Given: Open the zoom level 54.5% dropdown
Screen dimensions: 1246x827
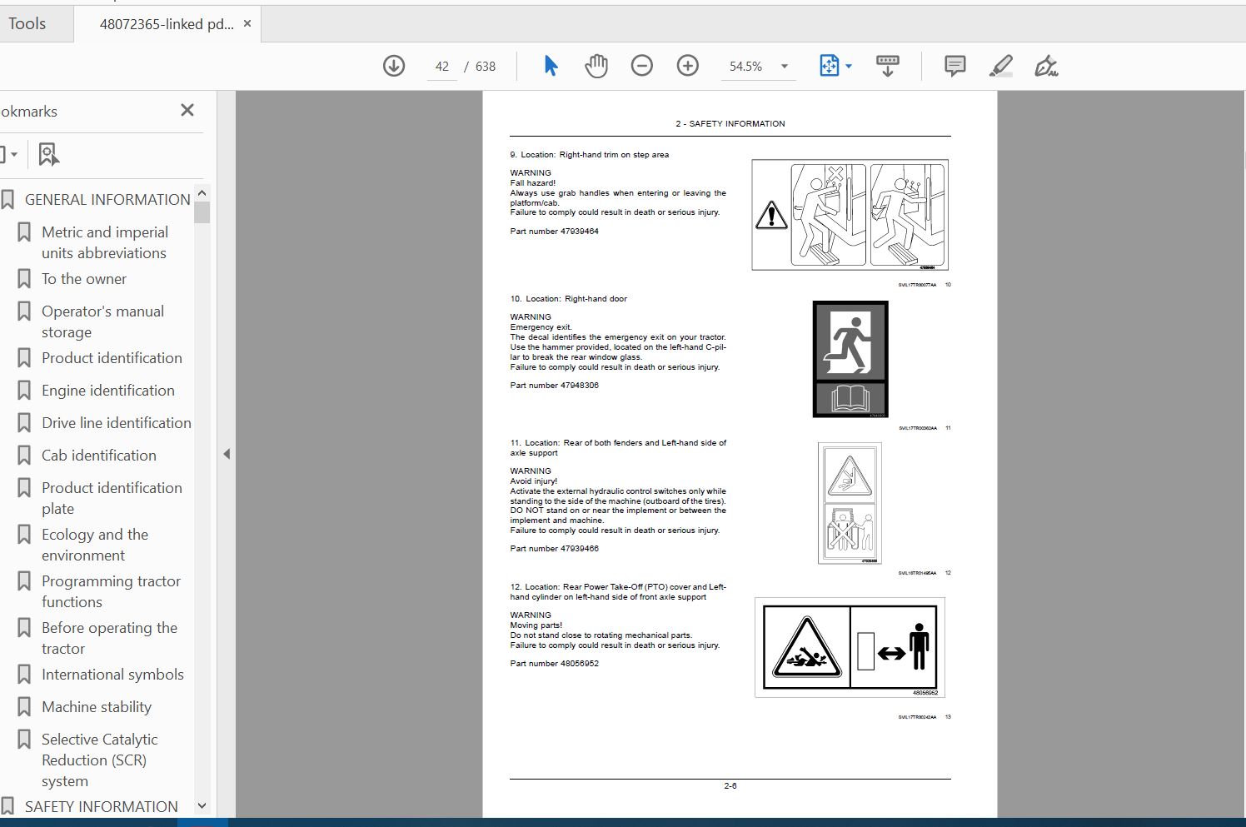Looking at the screenshot, I should click(x=784, y=67).
